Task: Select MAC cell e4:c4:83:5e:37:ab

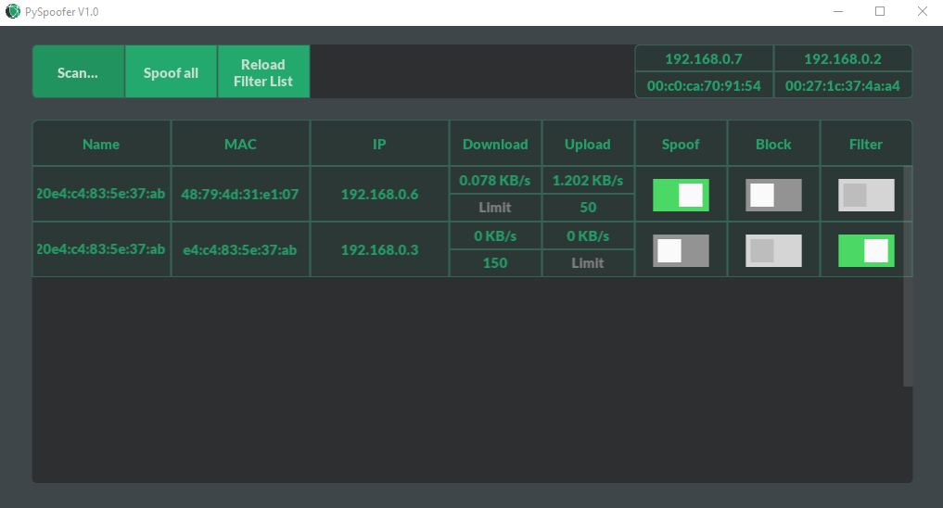Action: [x=240, y=249]
